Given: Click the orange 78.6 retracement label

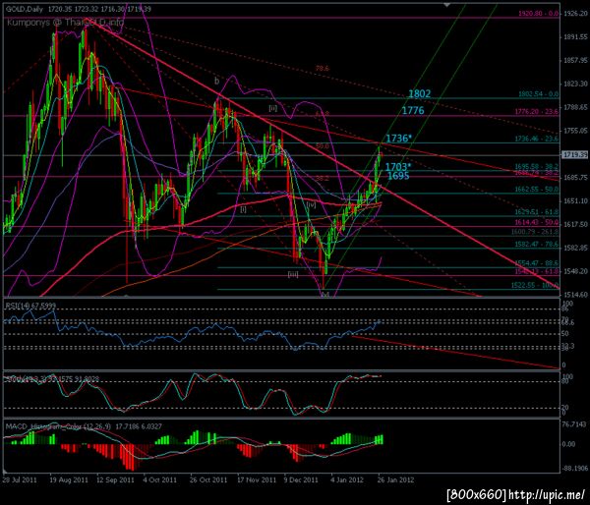Looking at the screenshot, I should click(323, 68).
